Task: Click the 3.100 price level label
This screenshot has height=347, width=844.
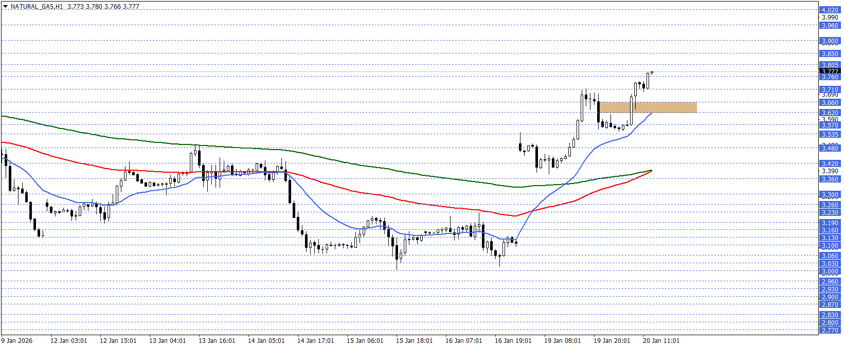Action: [830, 246]
